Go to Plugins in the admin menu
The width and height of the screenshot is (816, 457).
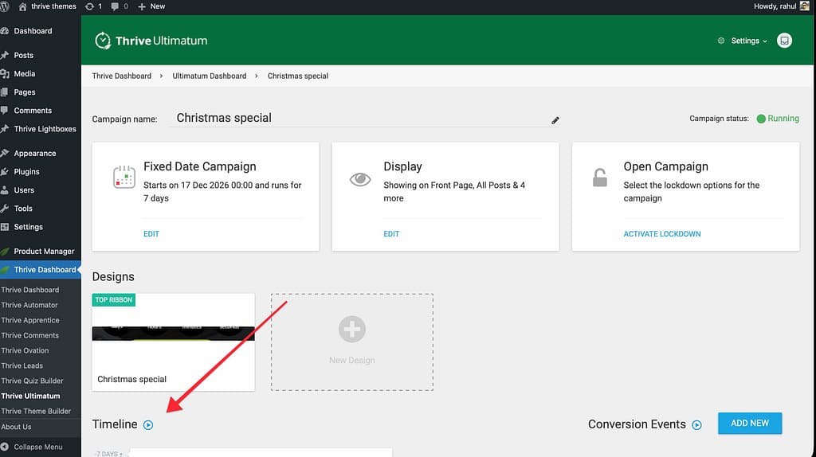pyautogui.click(x=26, y=171)
